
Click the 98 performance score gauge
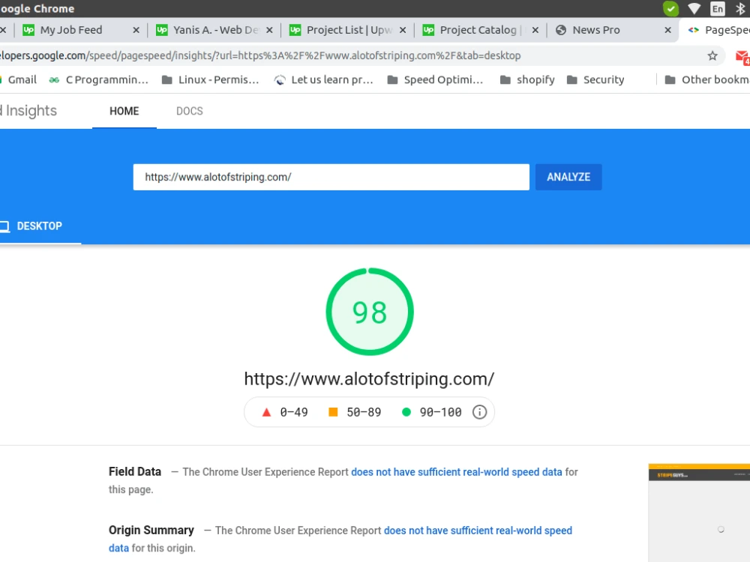tap(370, 312)
